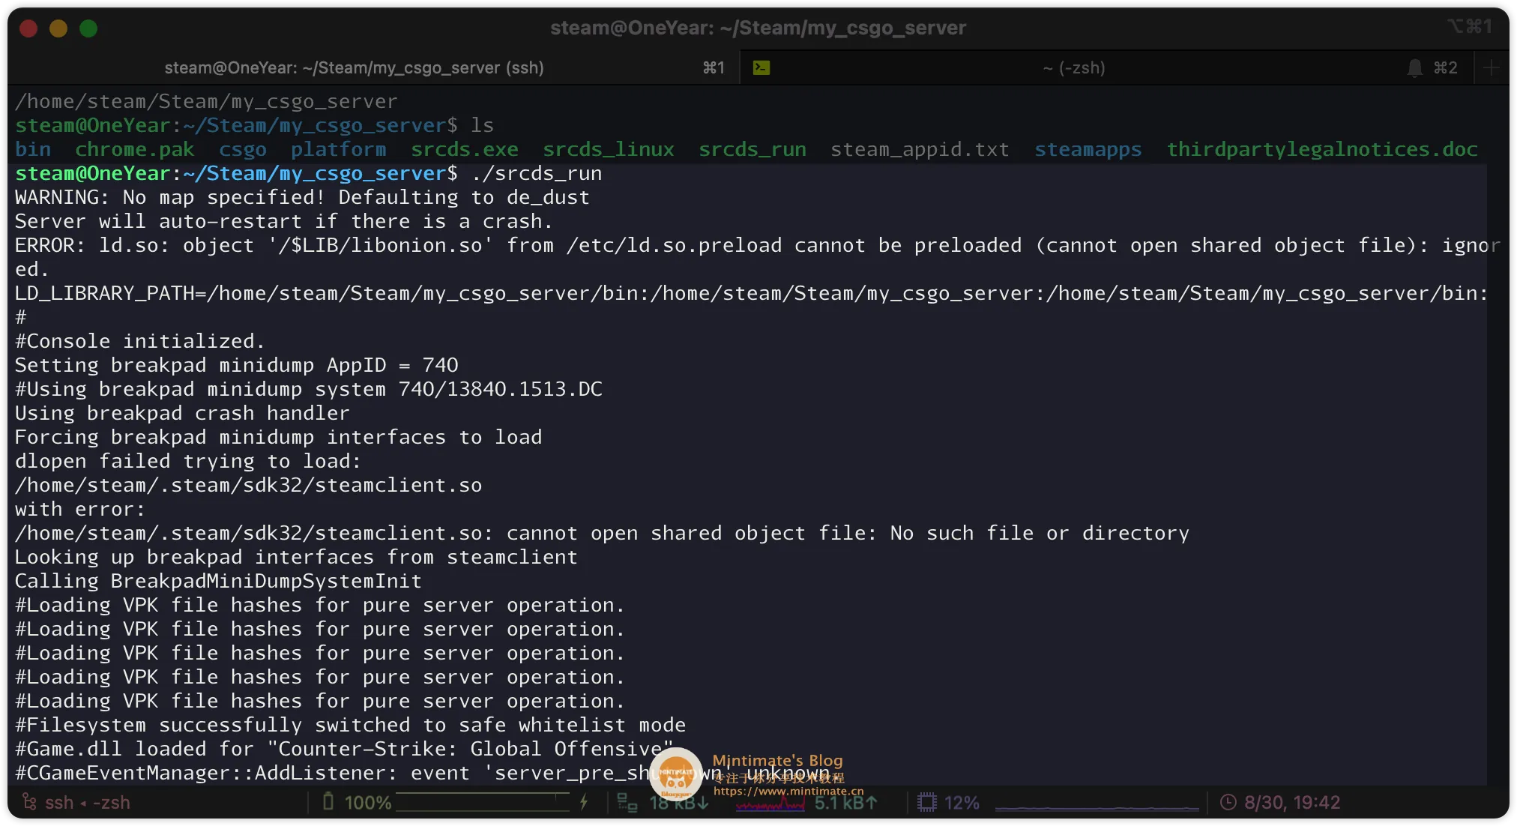Click the network throughput icon
This screenshot has width=1517, height=826.
(627, 803)
